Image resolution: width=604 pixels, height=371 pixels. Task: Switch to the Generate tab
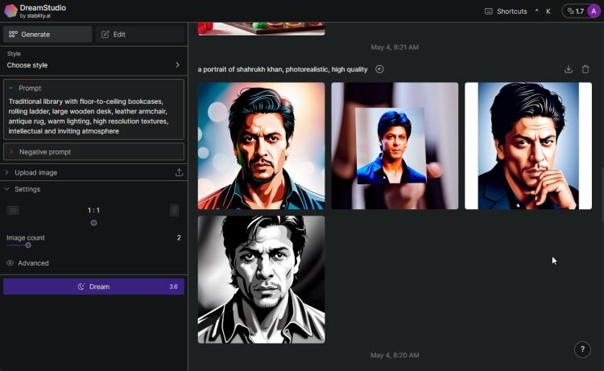point(48,35)
